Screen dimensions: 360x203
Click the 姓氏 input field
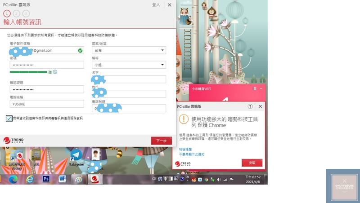(x=129, y=94)
